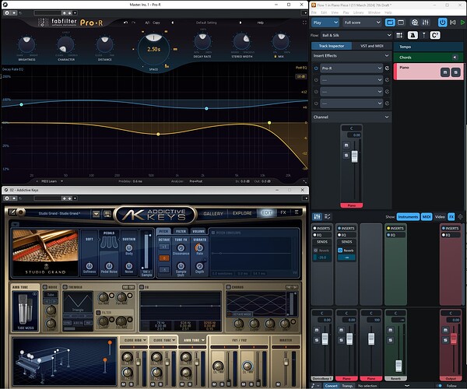Select the mixer faders view icon in lower panel
Screen dimensions: 467x389
(317, 216)
